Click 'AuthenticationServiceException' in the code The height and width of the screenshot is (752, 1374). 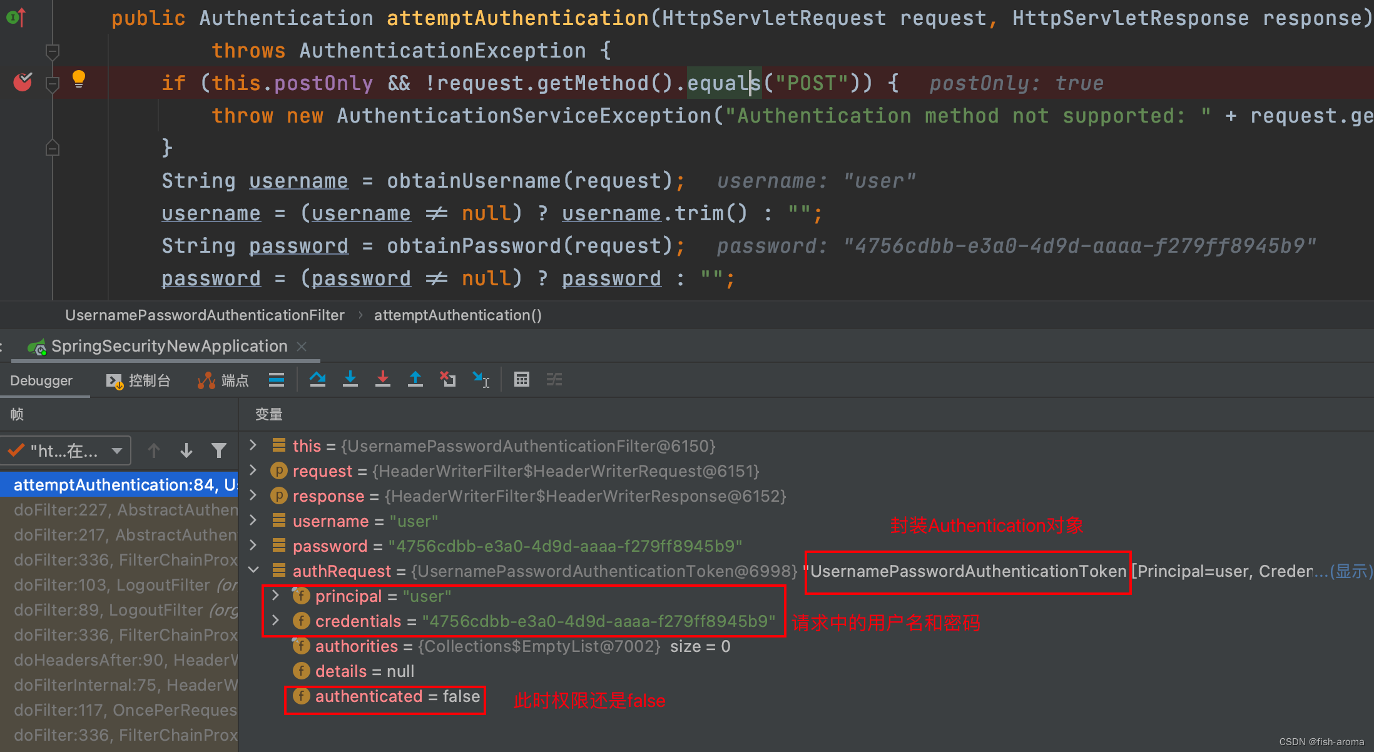click(x=524, y=116)
